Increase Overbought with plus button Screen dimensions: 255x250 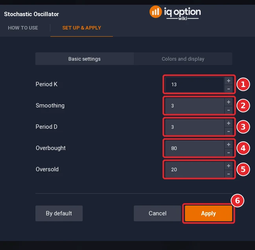point(229,144)
